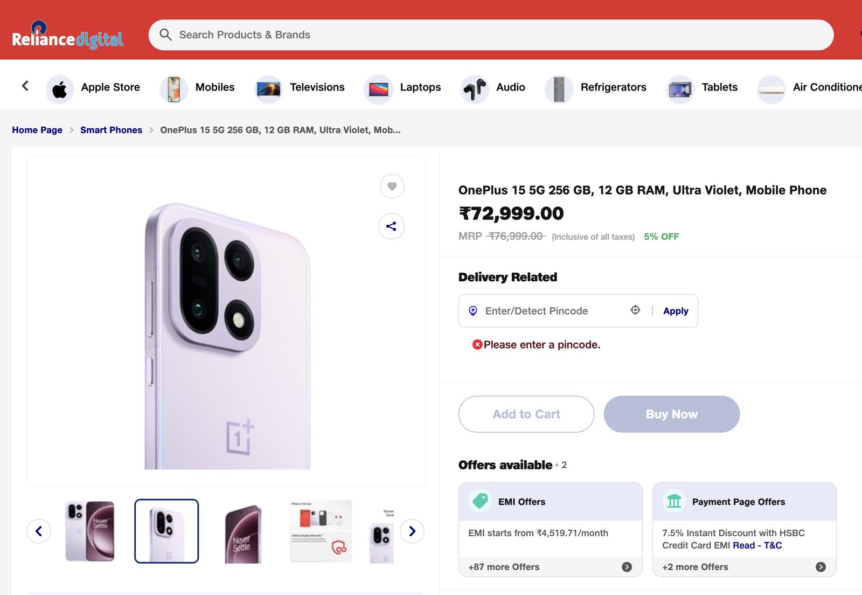
Task: Apply the entered pincode
Action: 676,311
